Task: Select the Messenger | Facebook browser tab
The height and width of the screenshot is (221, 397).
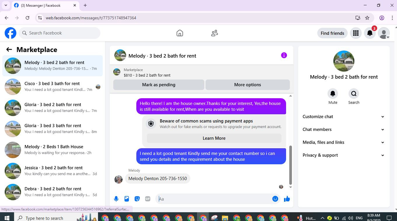Action: (45, 6)
